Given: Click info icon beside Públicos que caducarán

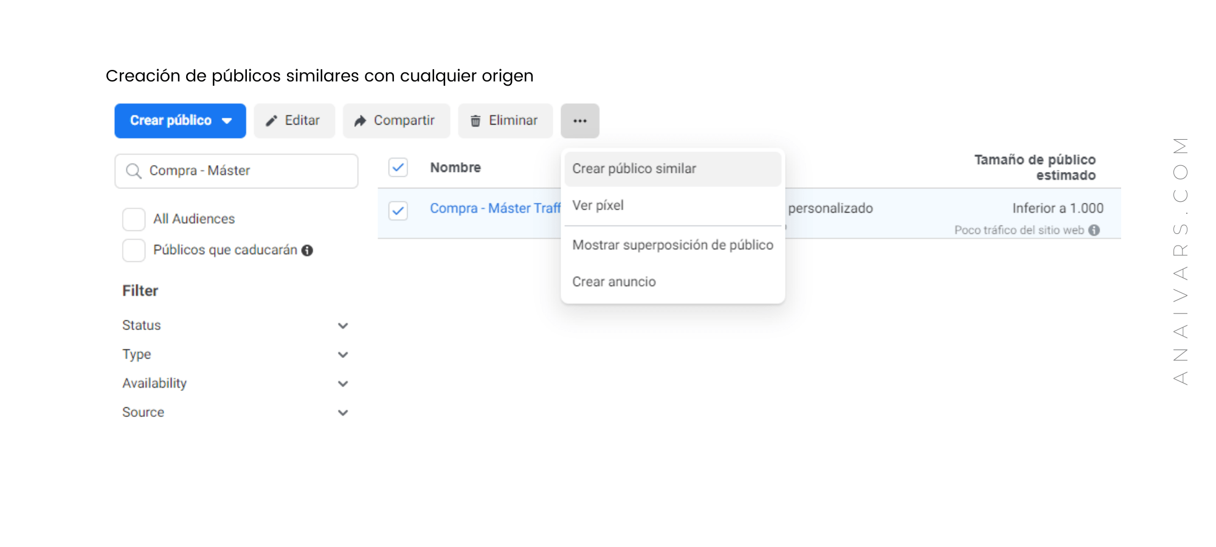Looking at the screenshot, I should point(308,250).
